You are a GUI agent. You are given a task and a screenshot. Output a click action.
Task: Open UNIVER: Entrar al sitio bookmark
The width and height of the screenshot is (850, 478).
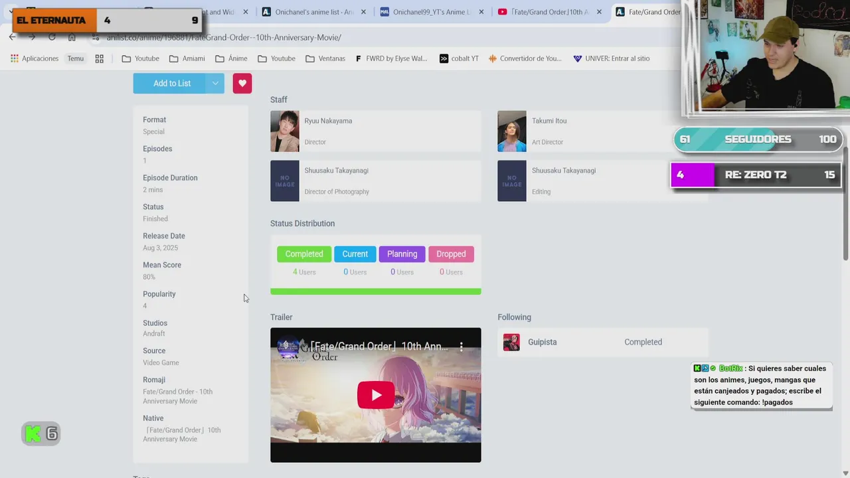coord(612,58)
